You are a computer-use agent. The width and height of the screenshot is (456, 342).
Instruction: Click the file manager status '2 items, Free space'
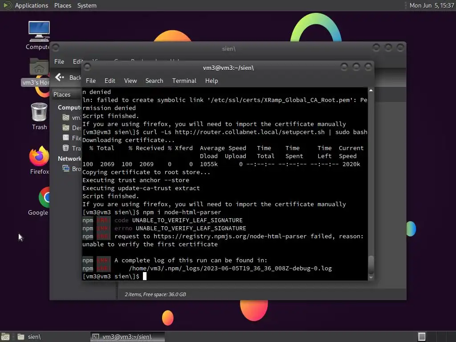[x=155, y=294]
